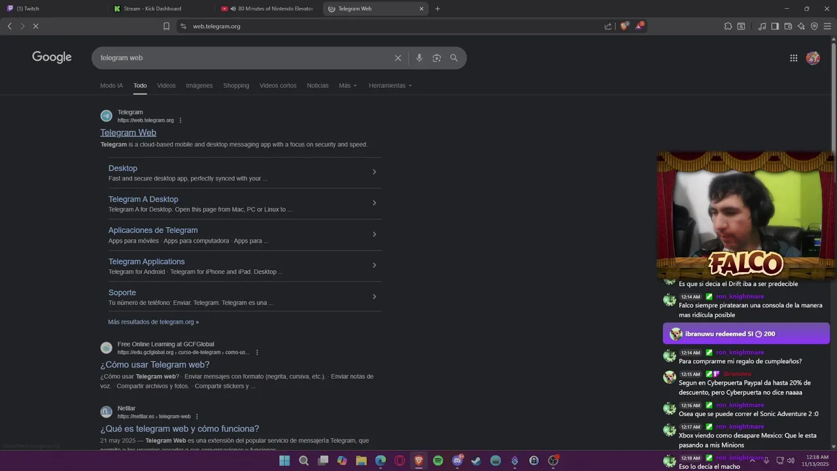Open Brave Shields lion icon
This screenshot has height=471, width=837.
[624, 26]
